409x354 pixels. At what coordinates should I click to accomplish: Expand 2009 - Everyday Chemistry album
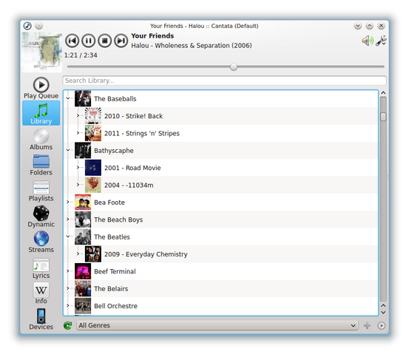coord(78,253)
